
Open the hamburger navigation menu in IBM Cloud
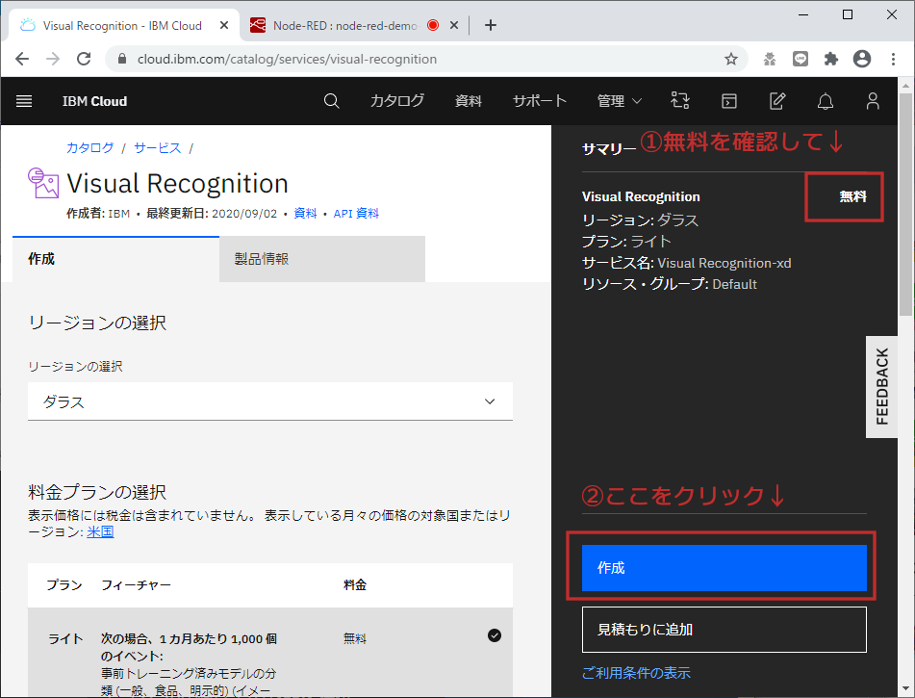click(x=24, y=101)
